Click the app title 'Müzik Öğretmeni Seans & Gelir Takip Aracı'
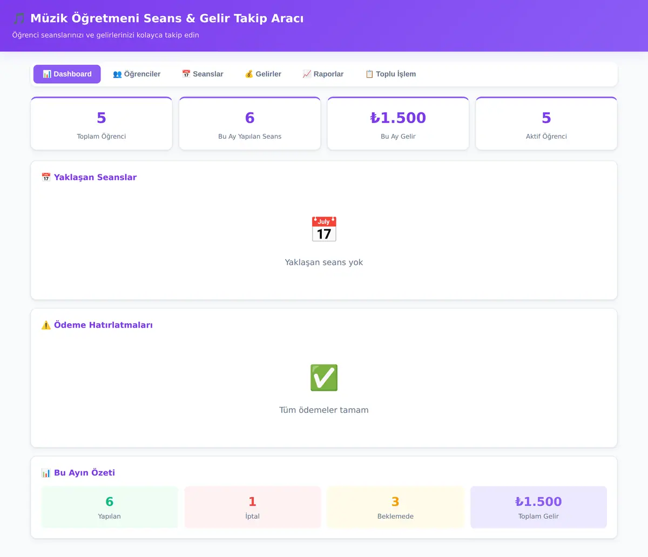648x557 pixels. (167, 18)
